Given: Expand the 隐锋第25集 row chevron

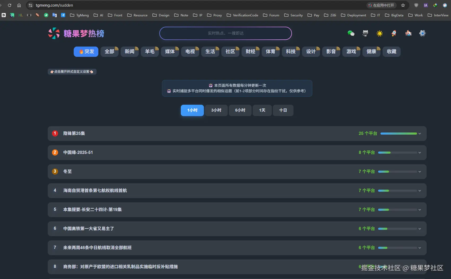Looking at the screenshot, I should [420, 134].
